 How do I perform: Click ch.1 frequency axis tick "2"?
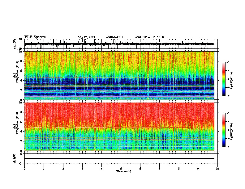click(22, 90)
